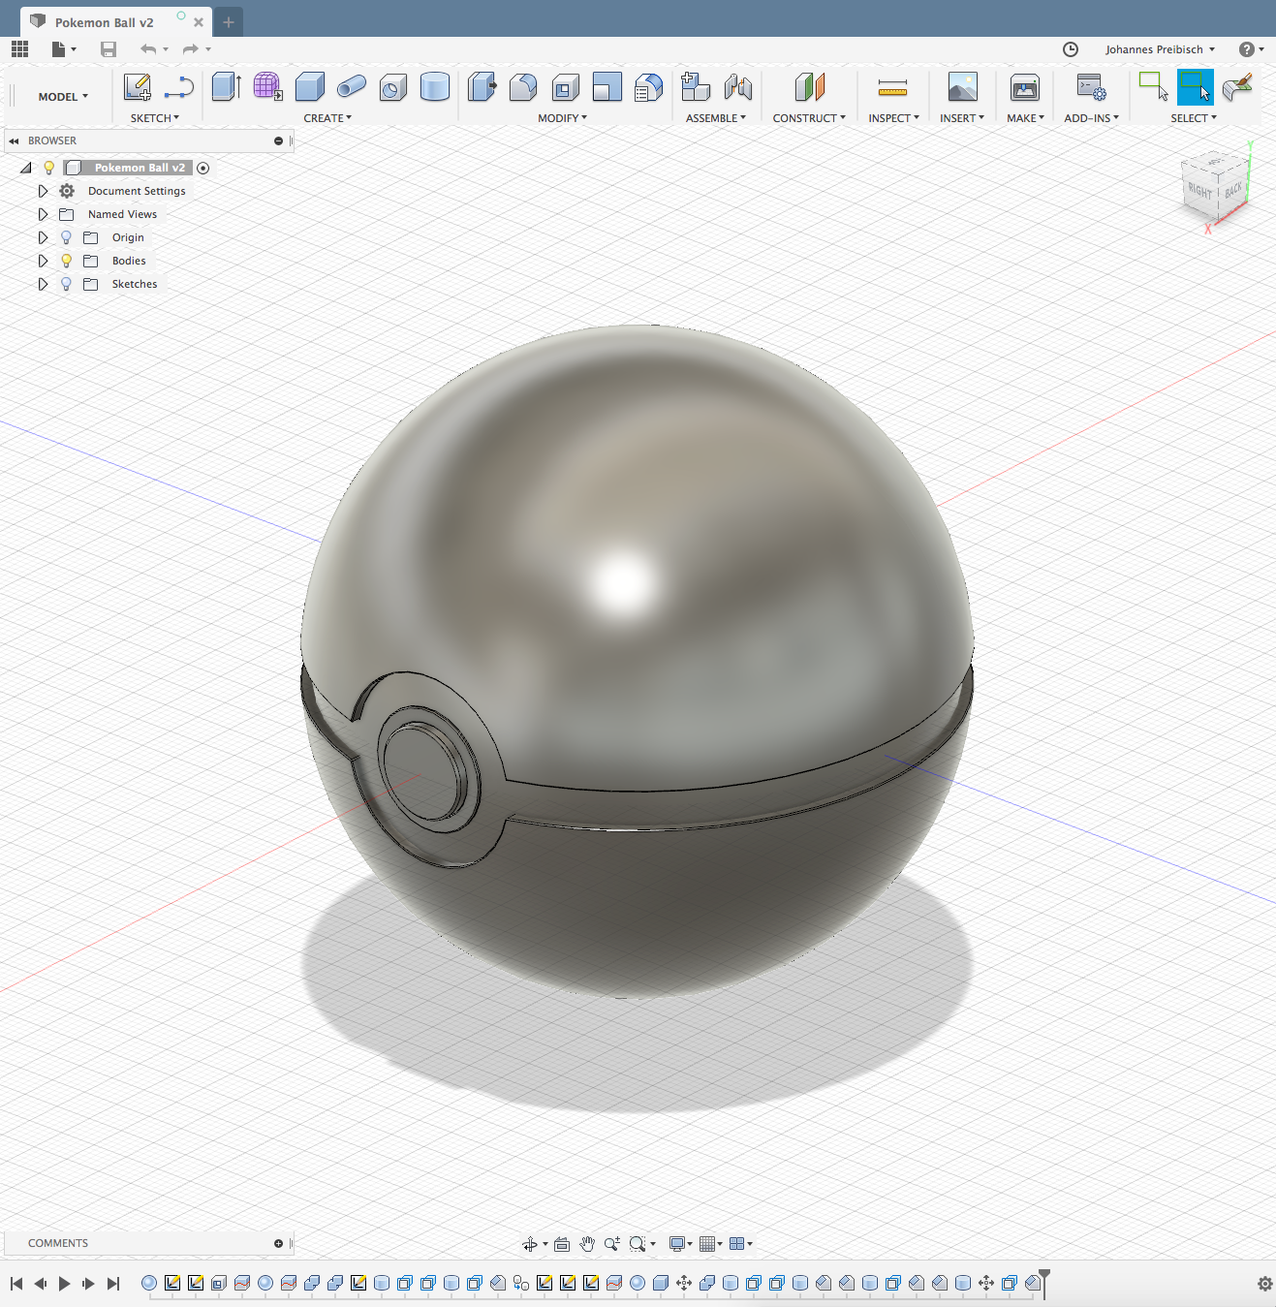Open the INSERT menu

[x=962, y=118]
